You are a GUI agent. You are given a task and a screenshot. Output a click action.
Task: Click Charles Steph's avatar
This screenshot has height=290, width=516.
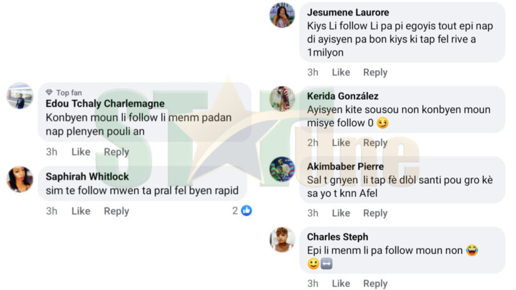tap(282, 239)
